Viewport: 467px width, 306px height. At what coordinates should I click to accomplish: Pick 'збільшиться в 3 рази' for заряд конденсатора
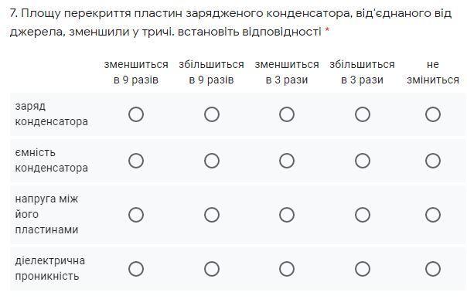[363, 114]
